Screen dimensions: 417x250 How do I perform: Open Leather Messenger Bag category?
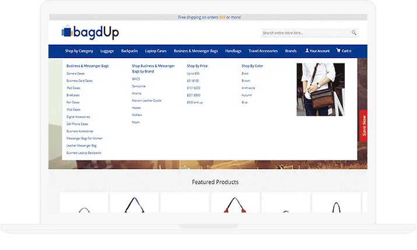tap(81, 145)
